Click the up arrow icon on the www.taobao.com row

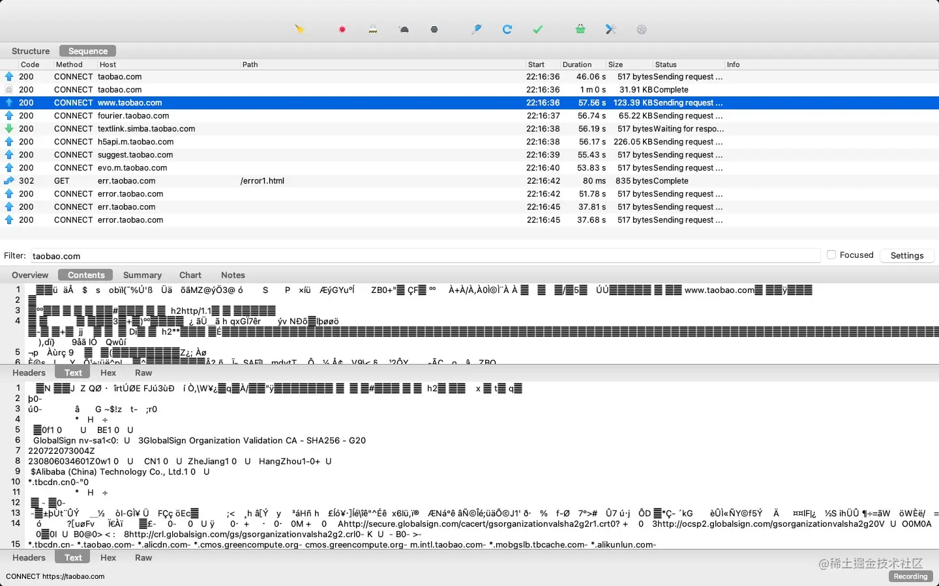click(9, 103)
